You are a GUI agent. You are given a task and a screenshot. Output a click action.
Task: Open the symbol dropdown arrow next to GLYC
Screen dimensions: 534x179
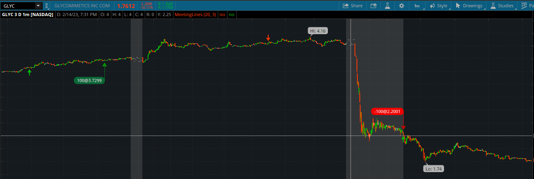(x=38, y=6)
